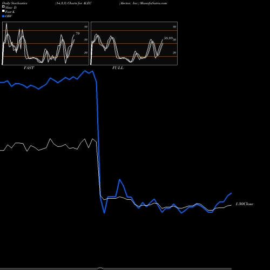Click the 'FULL' chart caption

coord(118,68)
